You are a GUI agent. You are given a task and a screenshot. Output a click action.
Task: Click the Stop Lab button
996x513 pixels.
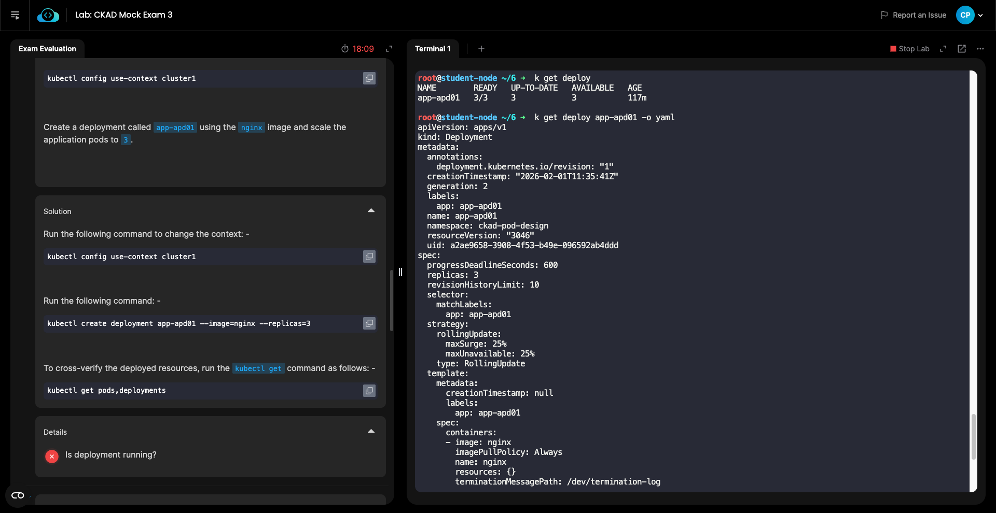909,49
